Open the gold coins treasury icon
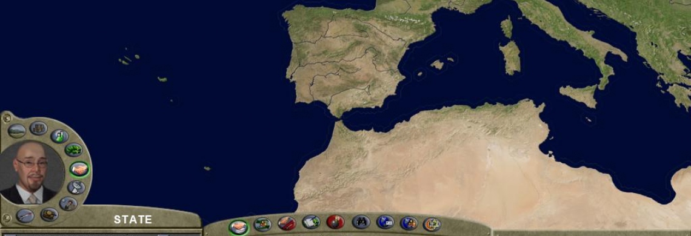Image resolution: width=691 pixels, height=236 pixels. [49, 214]
